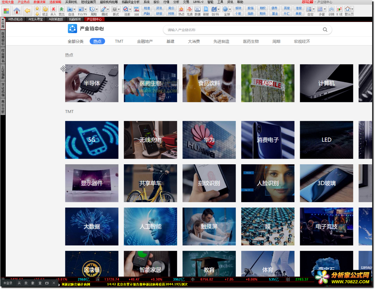The height and width of the screenshot is (289, 375).
Task: Click the 基金 toolbar button
Action: coord(275,13)
